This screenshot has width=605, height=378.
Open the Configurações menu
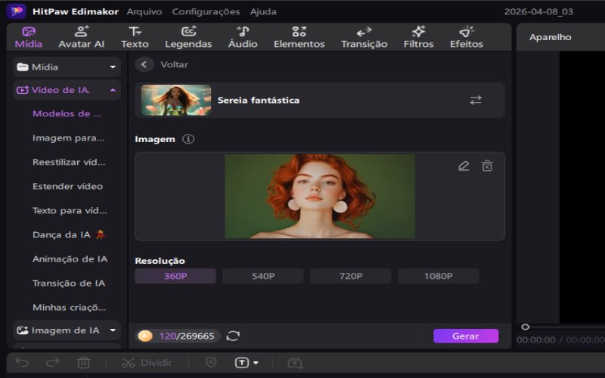point(206,11)
